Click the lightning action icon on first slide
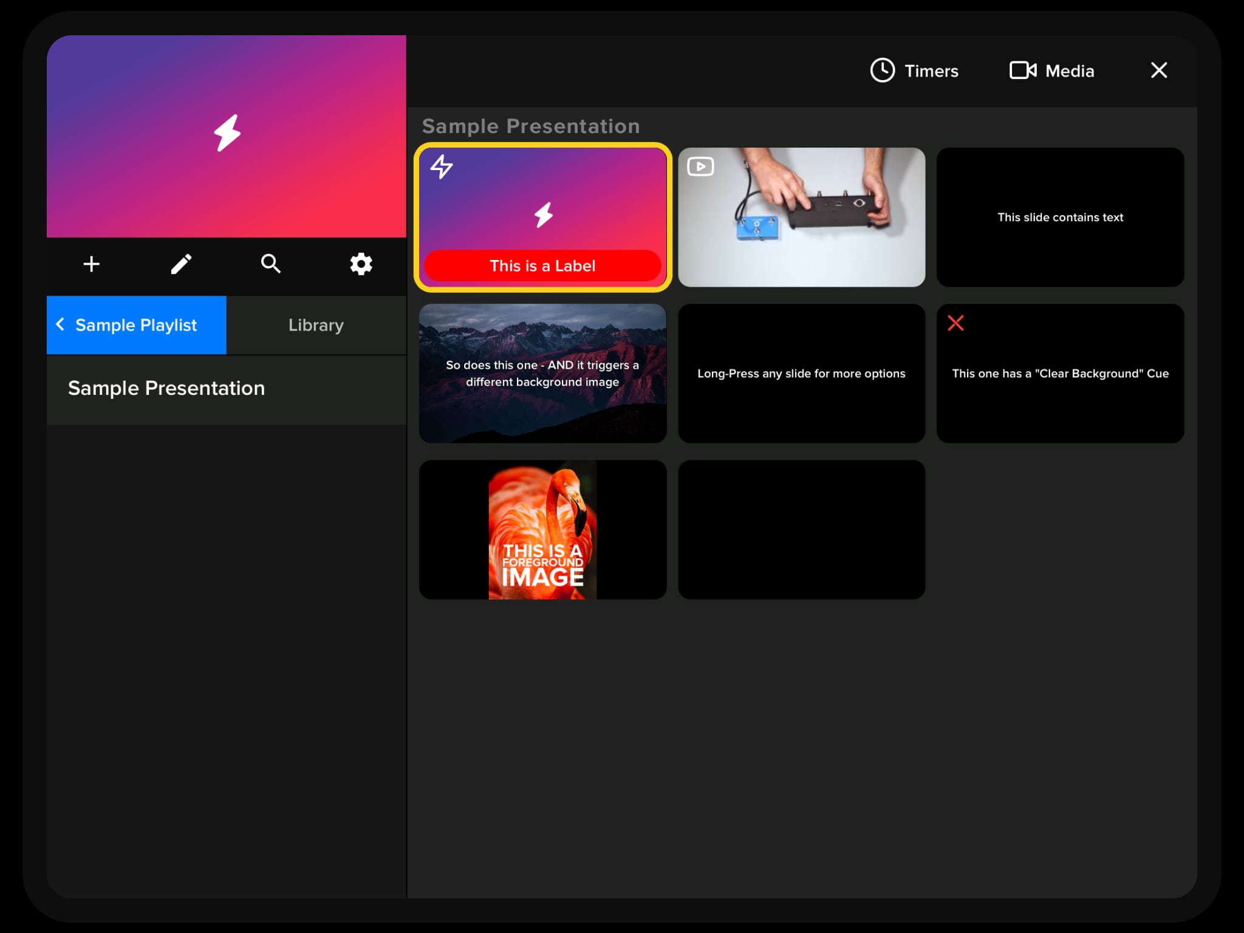This screenshot has height=933, width=1244. (x=442, y=166)
